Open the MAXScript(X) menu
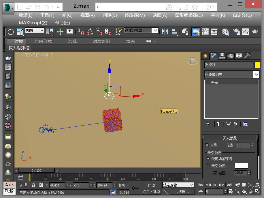 point(33,23)
